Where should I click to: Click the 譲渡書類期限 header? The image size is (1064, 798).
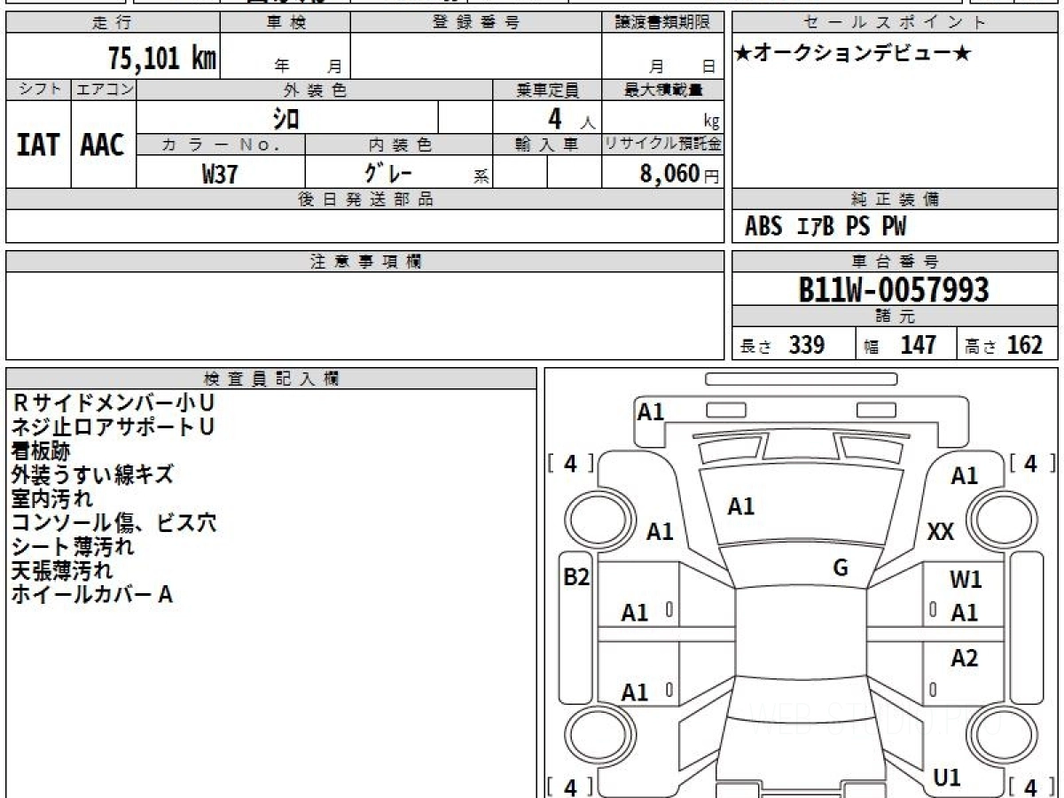coord(662,23)
